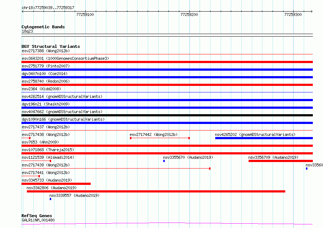Click the red bar of nsv3345733

coord(56,184)
